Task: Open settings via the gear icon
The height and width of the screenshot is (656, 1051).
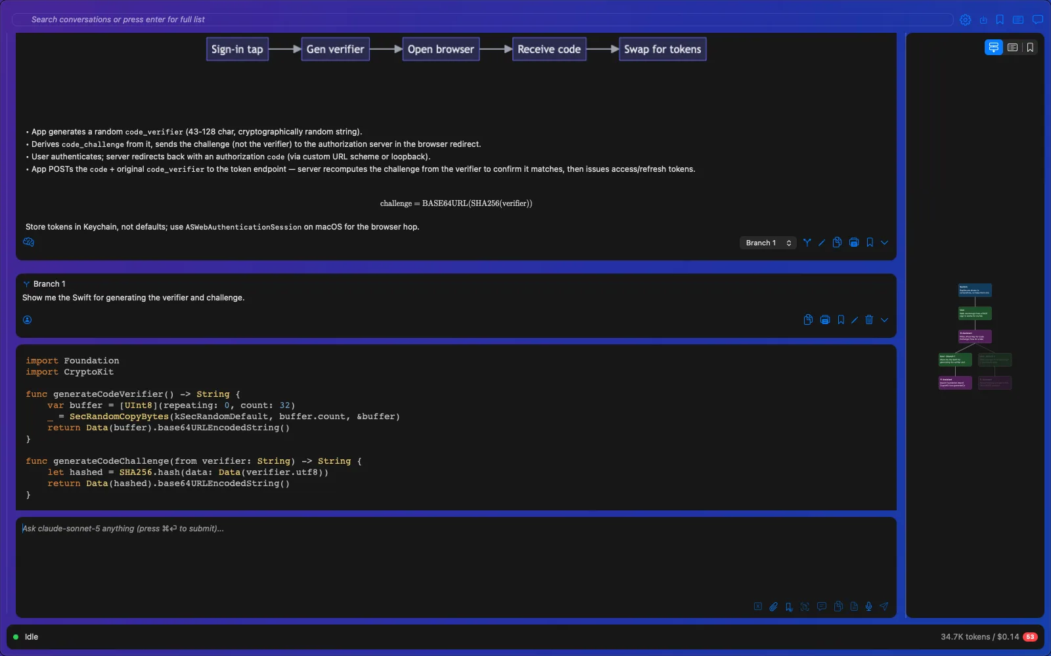Action: click(x=965, y=20)
